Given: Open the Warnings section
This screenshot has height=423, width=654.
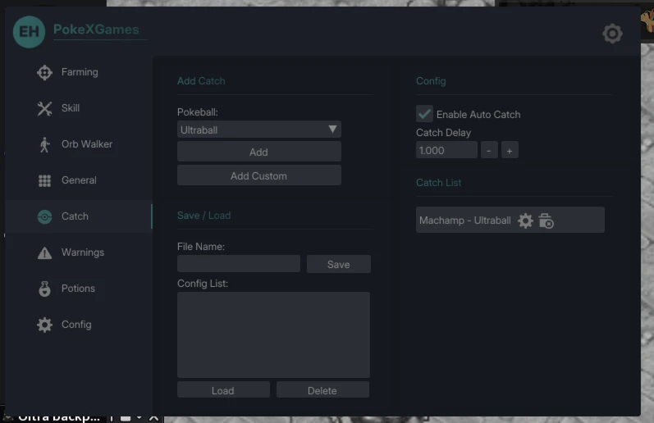Looking at the screenshot, I should point(79,252).
